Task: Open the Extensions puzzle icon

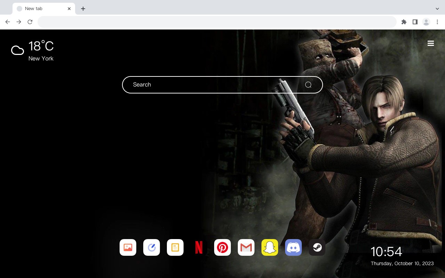Action: (404, 22)
